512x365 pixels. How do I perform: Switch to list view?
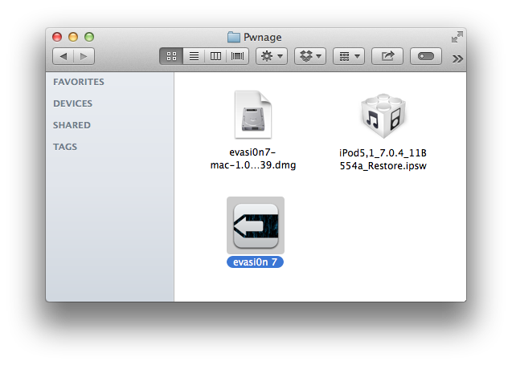point(193,56)
